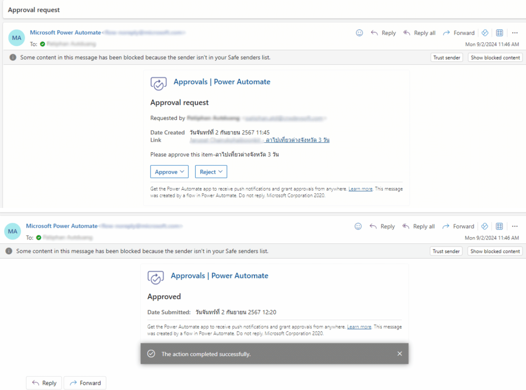The width and height of the screenshot is (526, 390).
Task: Click the Approvals logo icon in the first email
Action: pos(158,83)
